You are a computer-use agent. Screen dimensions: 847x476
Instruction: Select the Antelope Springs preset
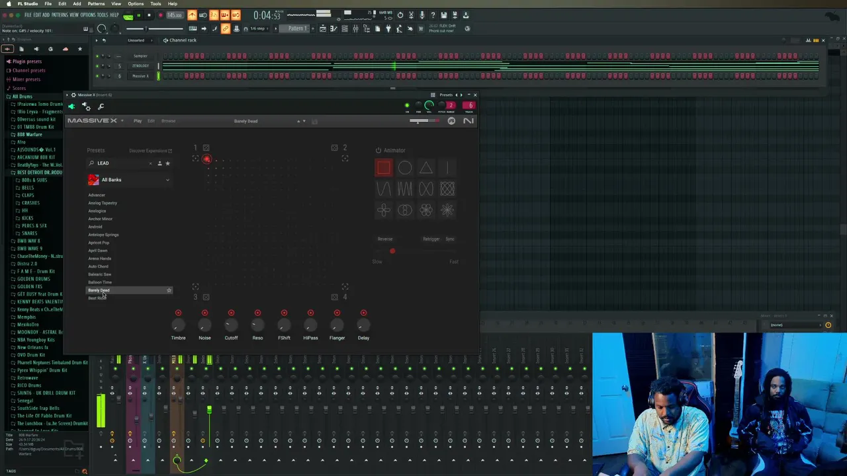[103, 235]
